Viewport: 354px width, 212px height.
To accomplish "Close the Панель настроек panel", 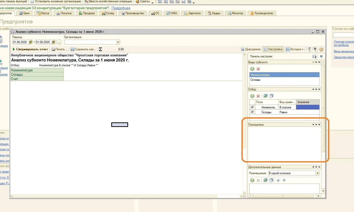I will 321,56.
